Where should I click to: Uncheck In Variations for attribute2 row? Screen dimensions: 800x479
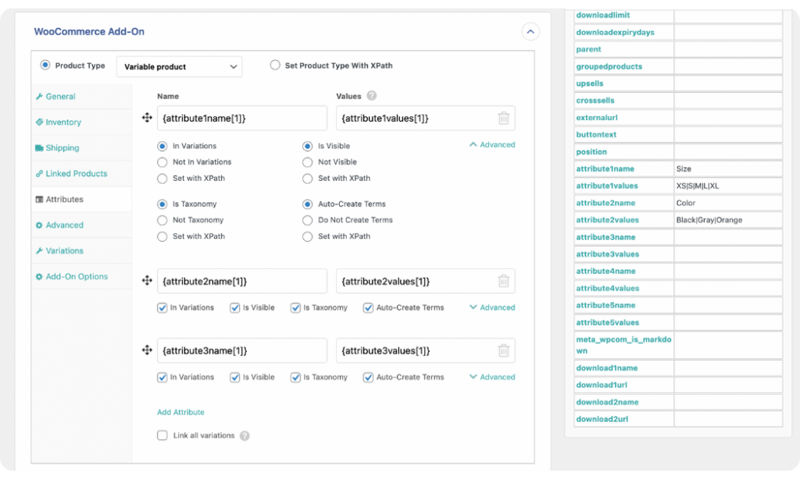point(162,308)
